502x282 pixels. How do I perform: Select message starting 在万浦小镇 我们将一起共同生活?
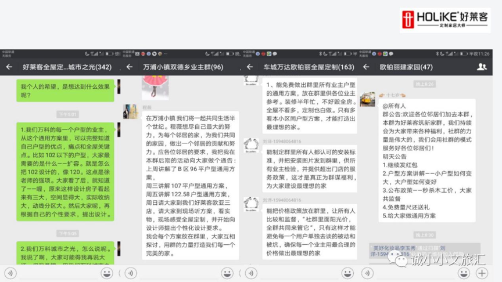point(191,186)
